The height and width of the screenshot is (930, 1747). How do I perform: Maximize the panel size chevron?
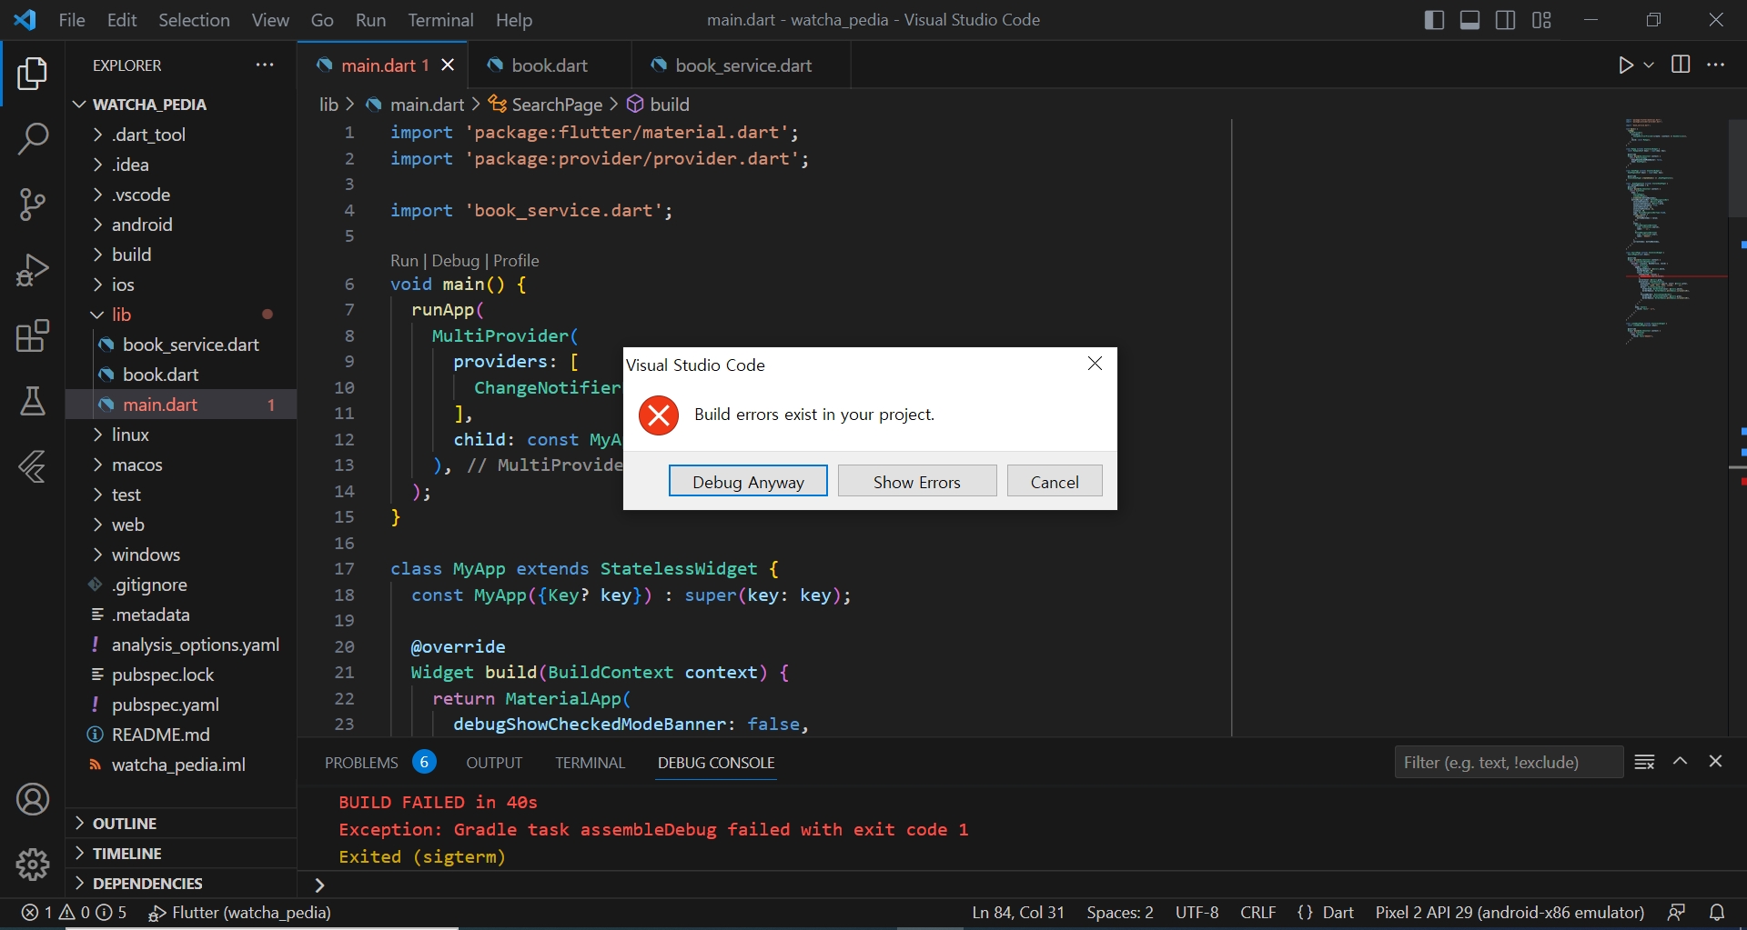click(1681, 762)
